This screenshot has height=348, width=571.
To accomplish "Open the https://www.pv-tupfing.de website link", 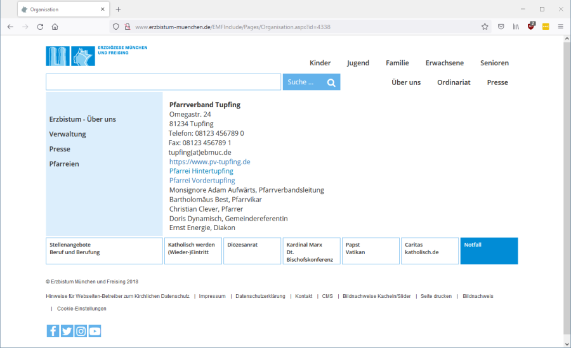I will click(209, 162).
